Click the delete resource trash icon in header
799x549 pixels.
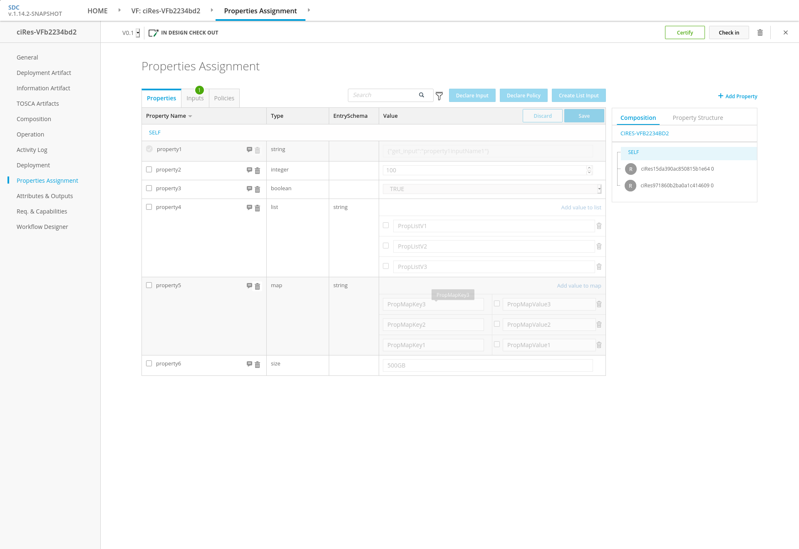click(760, 32)
